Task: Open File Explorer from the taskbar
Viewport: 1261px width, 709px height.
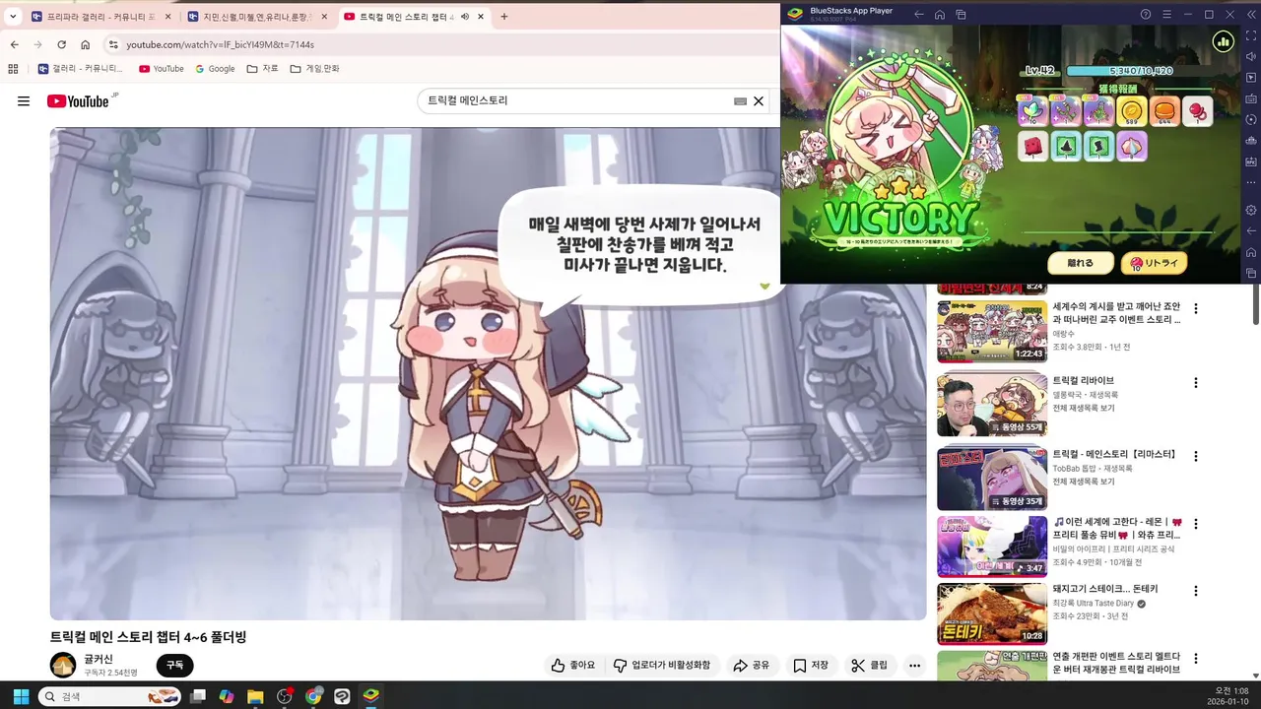Action: pyautogui.click(x=255, y=696)
